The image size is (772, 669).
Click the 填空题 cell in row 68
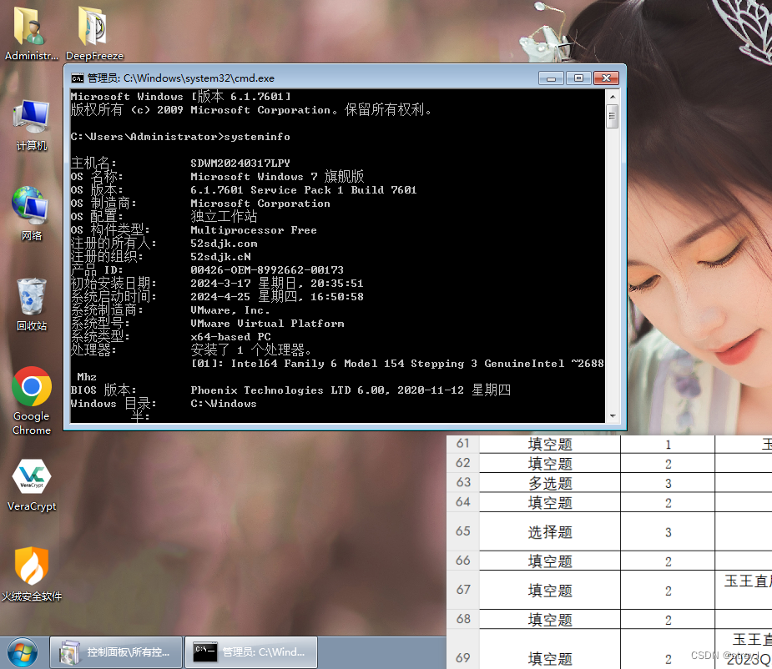pyautogui.click(x=550, y=620)
